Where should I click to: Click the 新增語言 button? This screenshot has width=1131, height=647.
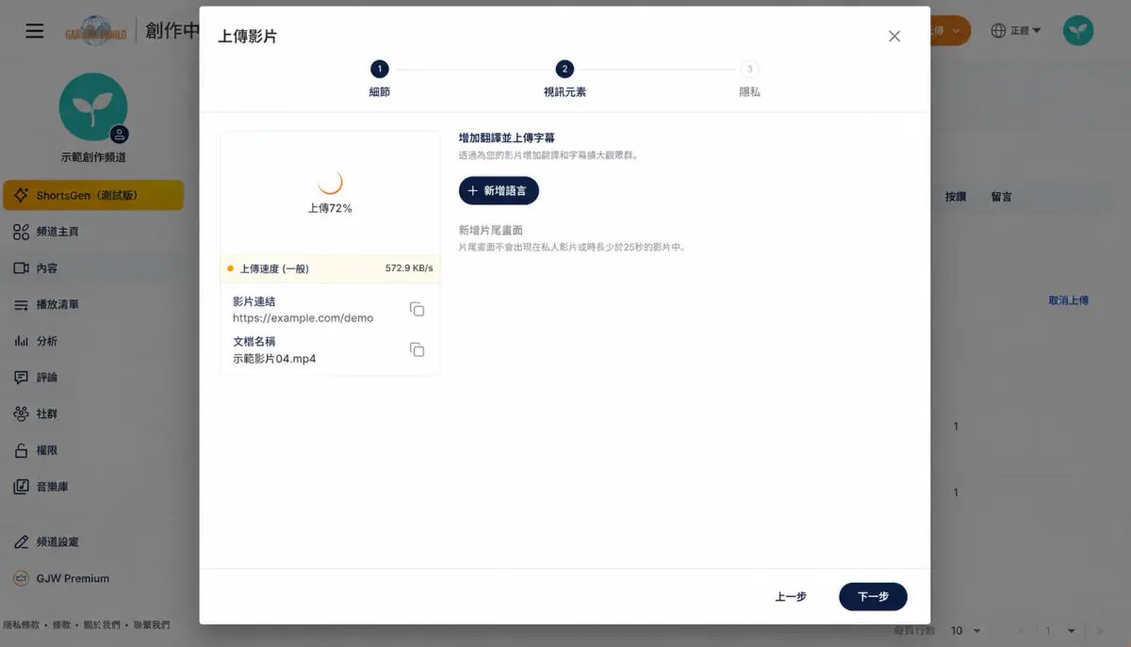pyautogui.click(x=499, y=190)
